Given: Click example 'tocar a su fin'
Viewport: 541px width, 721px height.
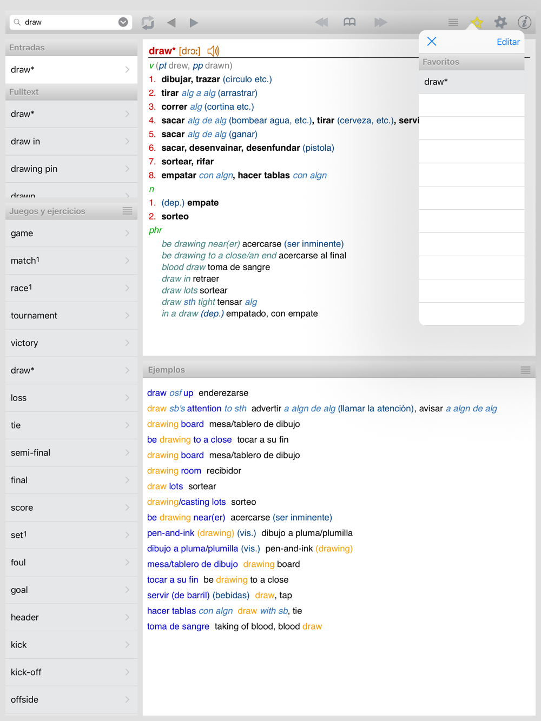Looking at the screenshot, I should tap(173, 580).
